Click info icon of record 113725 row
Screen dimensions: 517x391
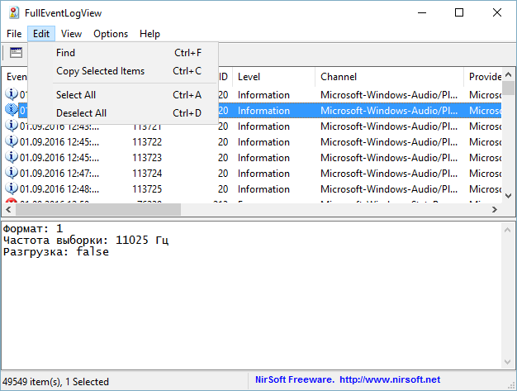pos(12,189)
